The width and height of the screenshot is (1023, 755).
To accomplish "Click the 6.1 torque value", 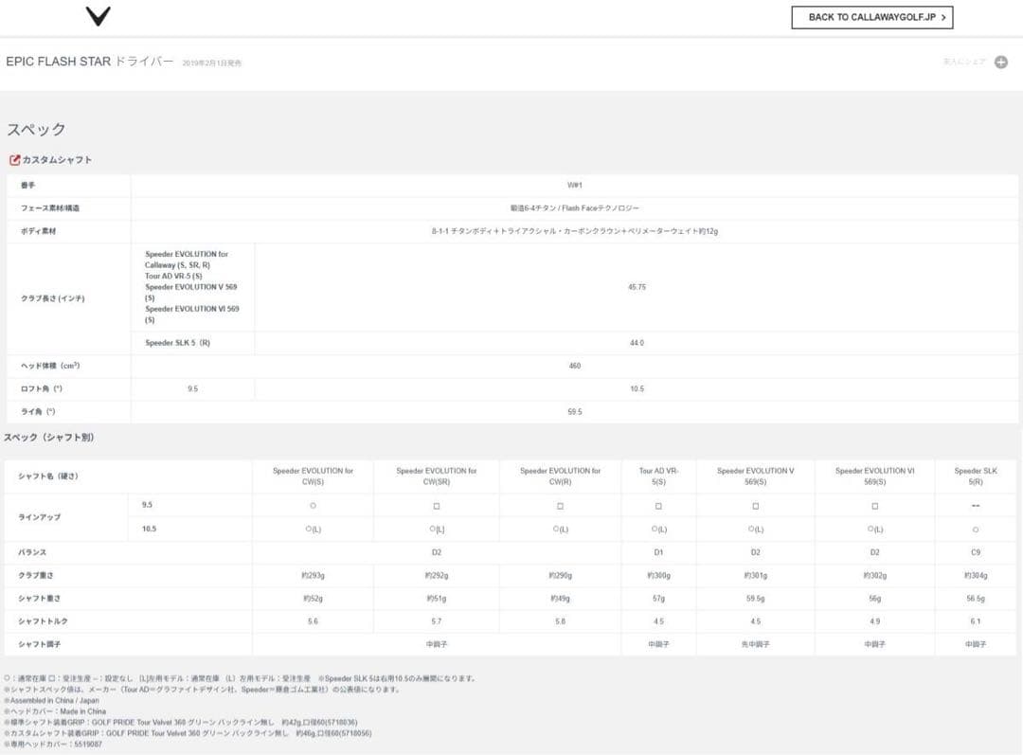I will click(976, 621).
